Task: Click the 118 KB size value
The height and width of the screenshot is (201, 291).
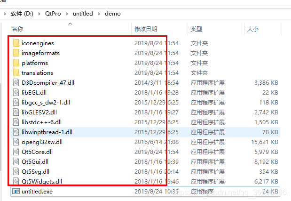Action: pyautogui.click(x=268, y=103)
